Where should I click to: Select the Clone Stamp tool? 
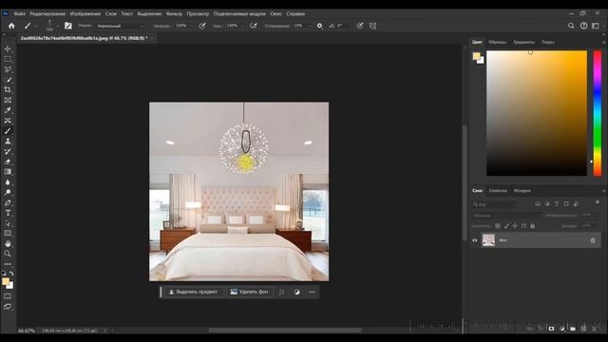(x=8, y=142)
